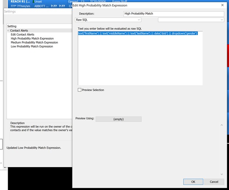
Task: Click the preview scrollbar down arrow
Action: pyautogui.click(x=222, y=174)
